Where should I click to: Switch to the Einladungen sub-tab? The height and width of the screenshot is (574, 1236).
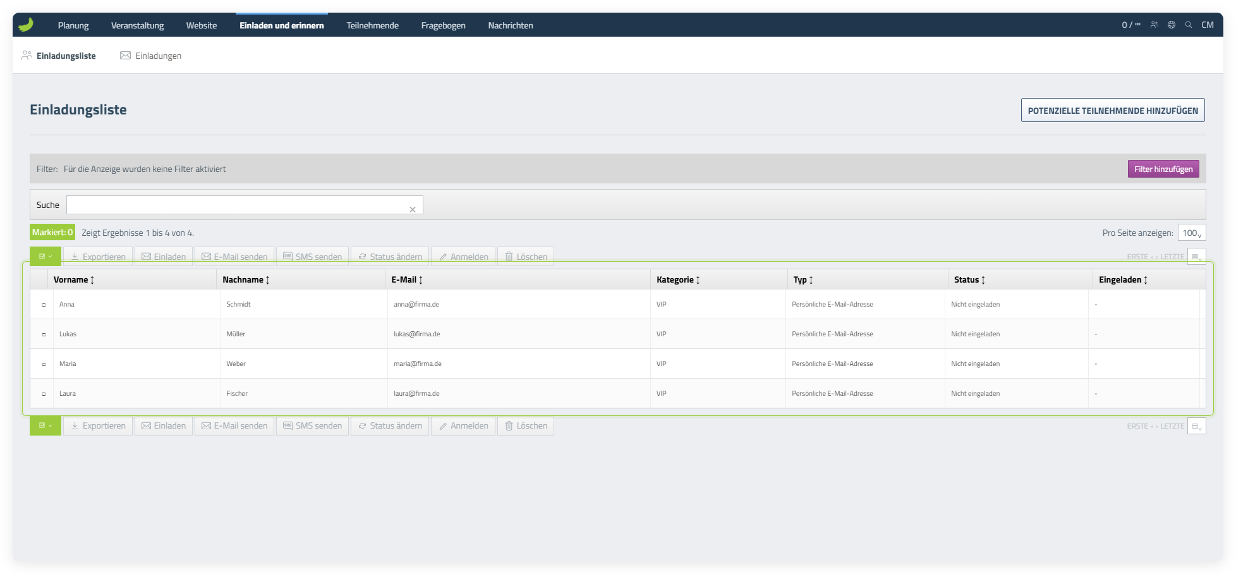pos(151,56)
